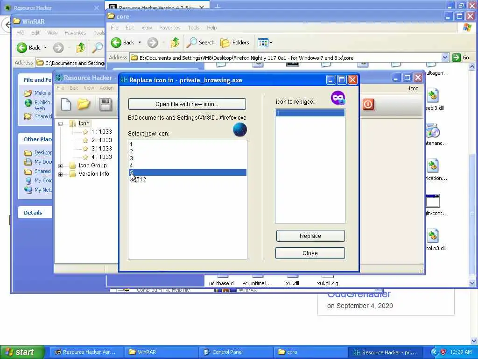Expand the Icon Group tree node
Screen dimensions: 478x359
point(60,166)
